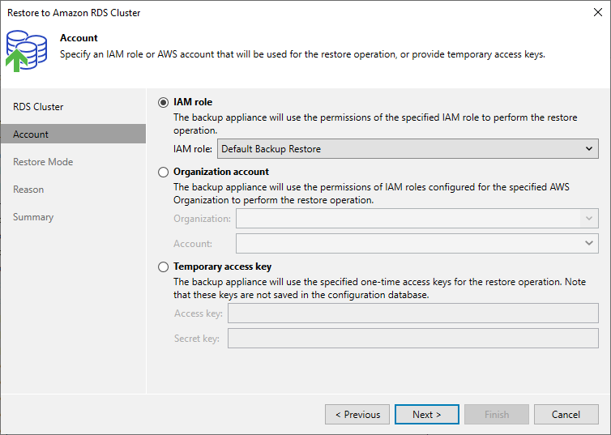611x435 pixels.
Task: Open the IAM role dropdown list
Action: (408, 149)
